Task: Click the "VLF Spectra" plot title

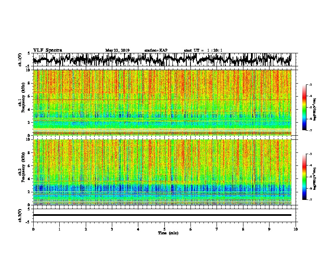Action: tap(48, 50)
